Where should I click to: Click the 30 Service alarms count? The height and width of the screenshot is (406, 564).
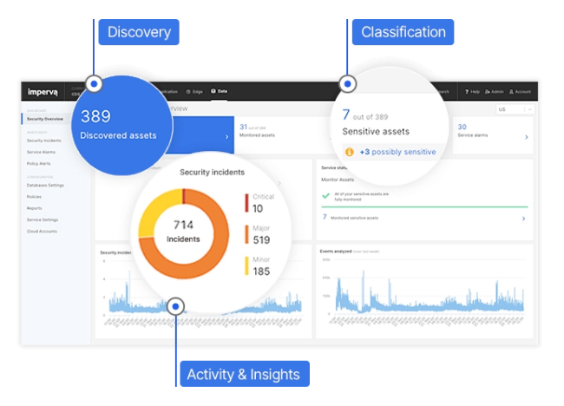pyautogui.click(x=462, y=127)
